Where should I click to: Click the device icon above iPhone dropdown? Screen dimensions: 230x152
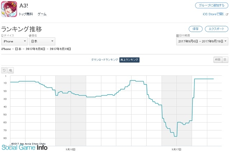(x=3, y=36)
